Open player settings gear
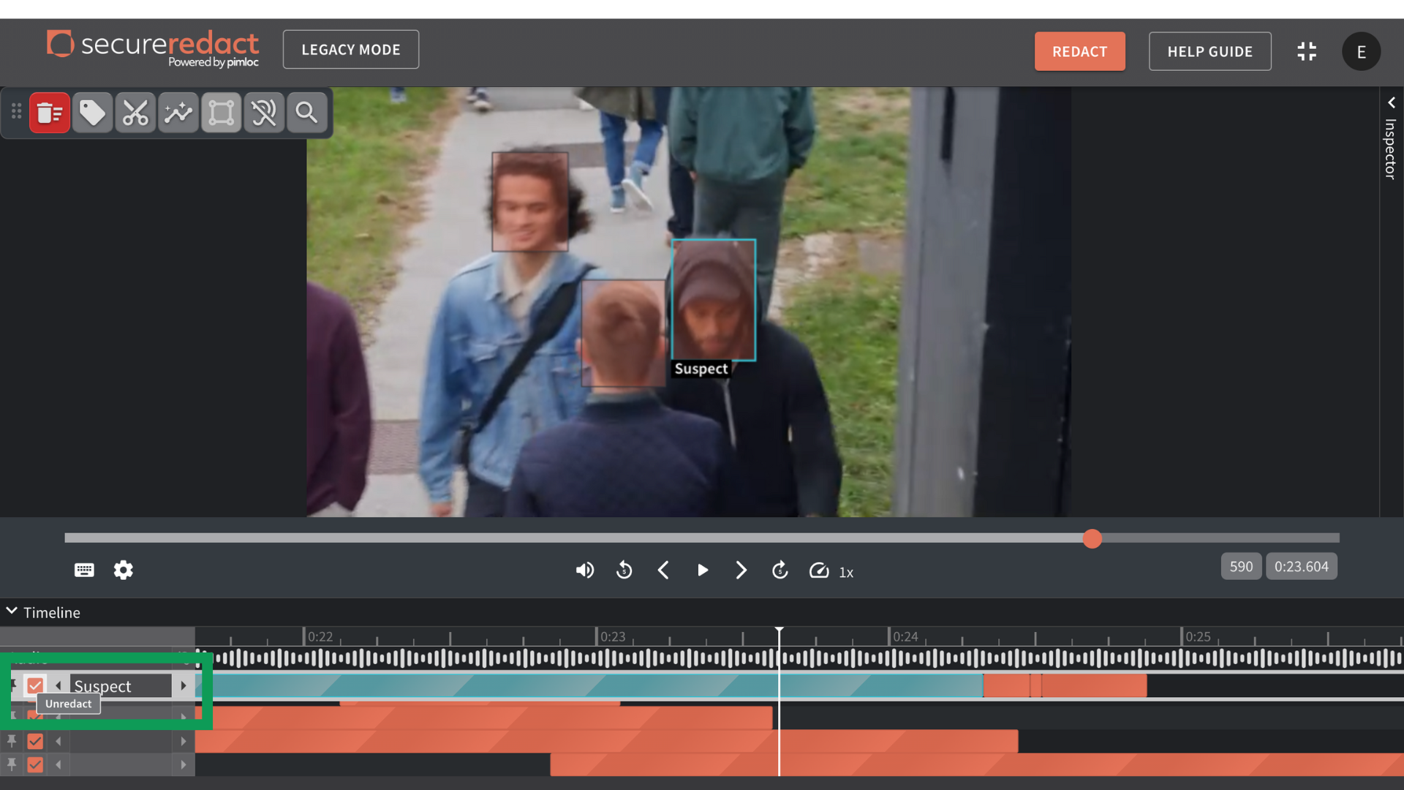Screen dimensions: 1404x790 124,570
